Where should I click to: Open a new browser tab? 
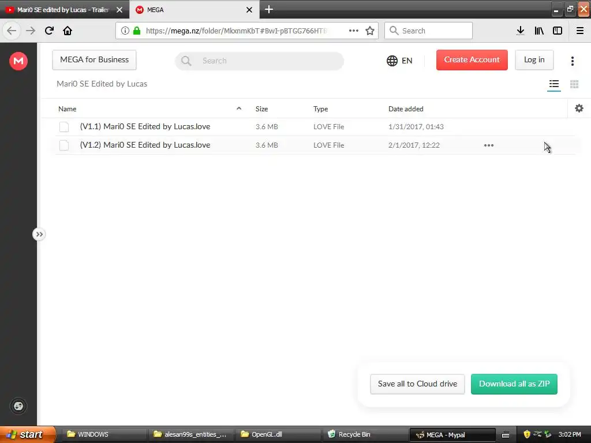269,9
